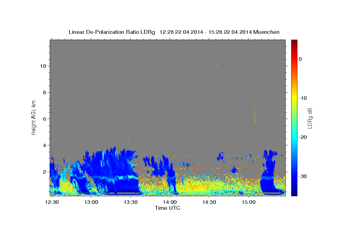The image size is (353, 235).
Task: Click the 14:00 time tick label
Action: pos(170,202)
